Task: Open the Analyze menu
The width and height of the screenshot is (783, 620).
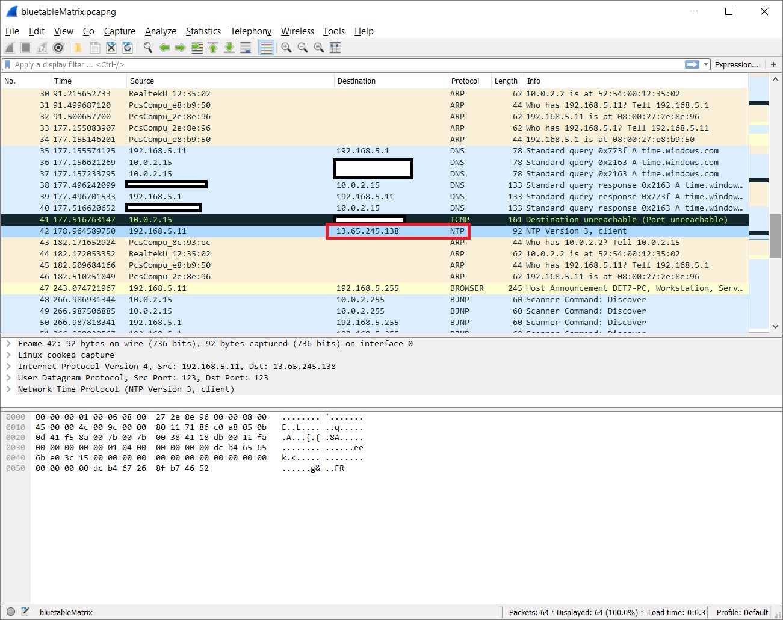Action: [x=160, y=31]
